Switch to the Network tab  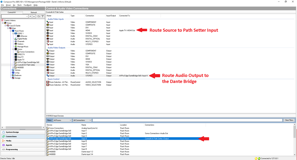[34, 12]
